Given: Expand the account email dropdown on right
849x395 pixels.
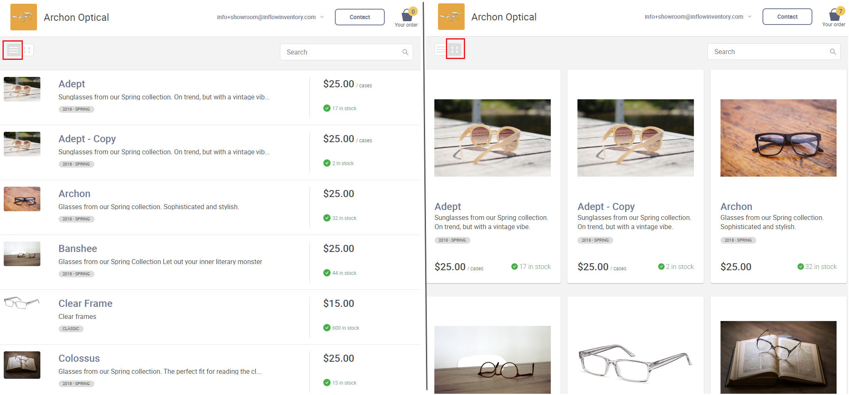Looking at the screenshot, I should 698,17.
